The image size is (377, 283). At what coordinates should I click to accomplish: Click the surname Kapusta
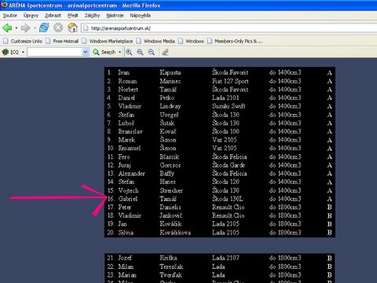tap(170, 72)
